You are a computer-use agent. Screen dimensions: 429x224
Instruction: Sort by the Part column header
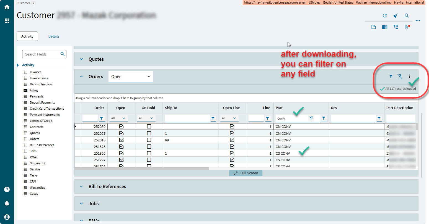pos(279,108)
